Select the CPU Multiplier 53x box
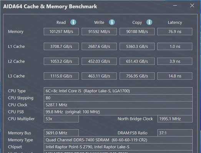This screenshot has height=153, width=201. coord(61,119)
